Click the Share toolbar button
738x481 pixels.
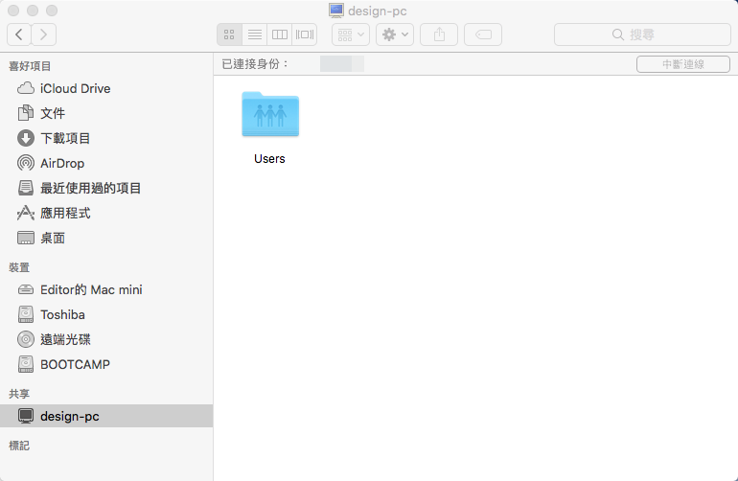(x=439, y=34)
